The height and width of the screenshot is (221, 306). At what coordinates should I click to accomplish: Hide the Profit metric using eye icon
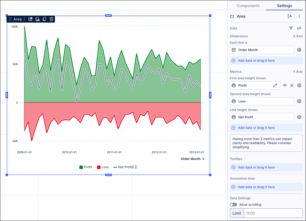(285, 85)
